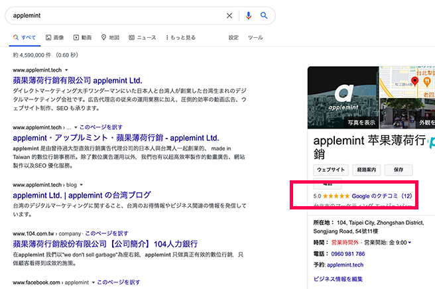Open the 104人力銀行 company result
Image resolution: width=435 pixels, height=289 pixels.
105,244
